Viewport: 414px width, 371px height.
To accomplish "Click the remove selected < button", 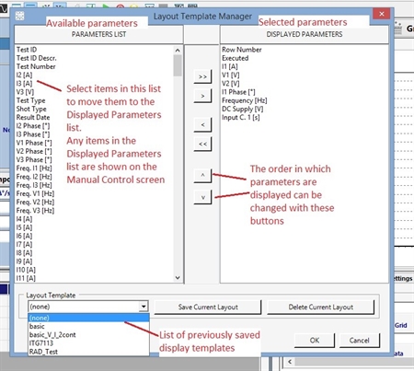I will 202,125.
